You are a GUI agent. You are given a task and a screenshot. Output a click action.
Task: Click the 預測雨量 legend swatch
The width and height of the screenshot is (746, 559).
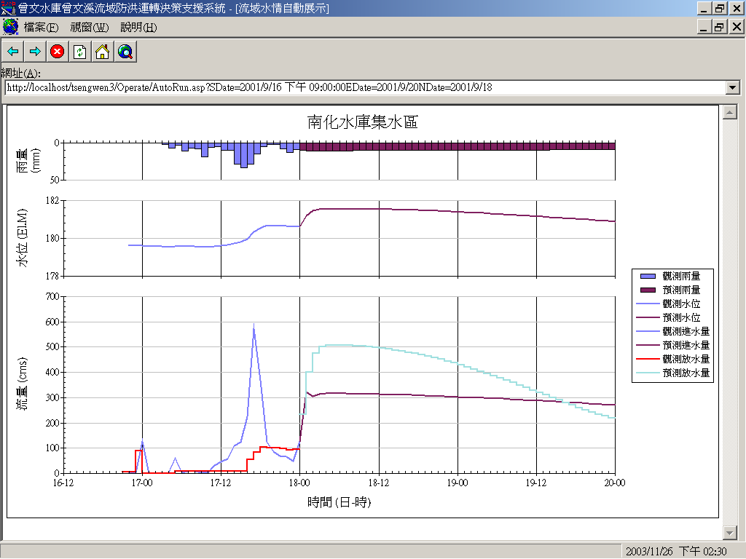[x=648, y=290]
